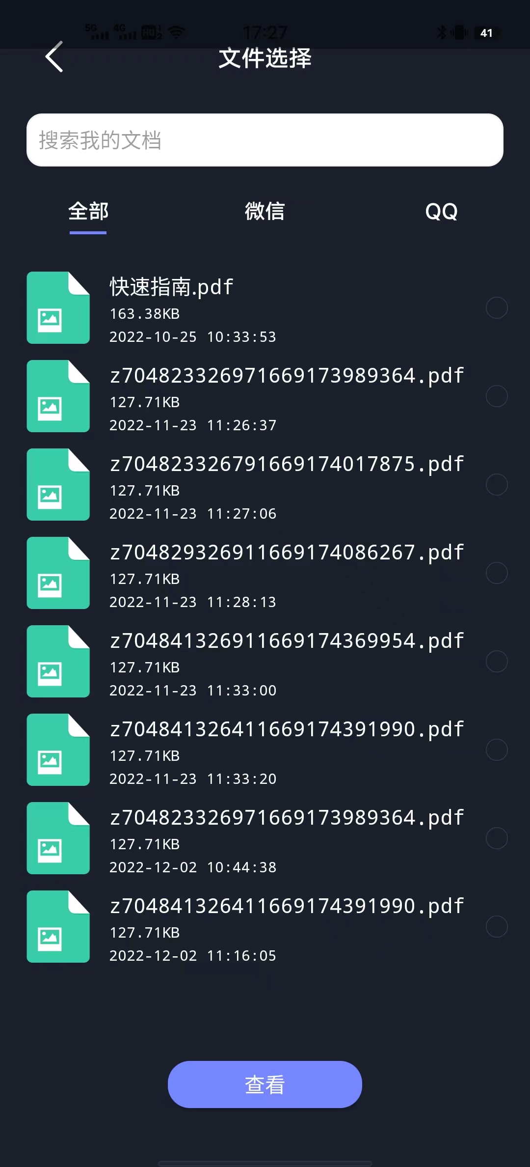Switch to the 微信 tab

(265, 211)
